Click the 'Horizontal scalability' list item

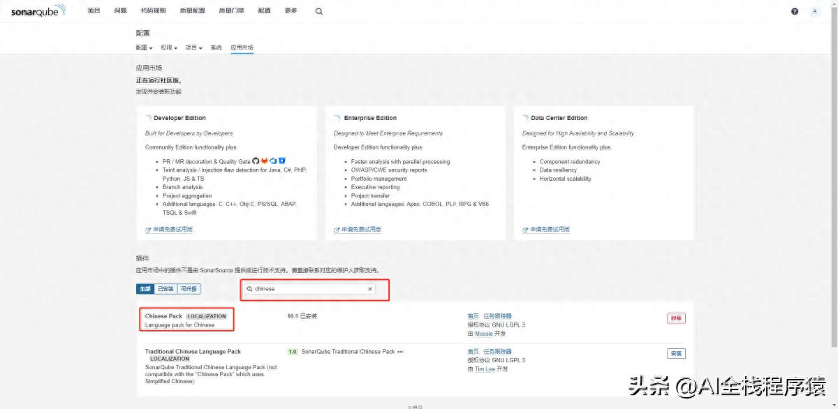566,179
